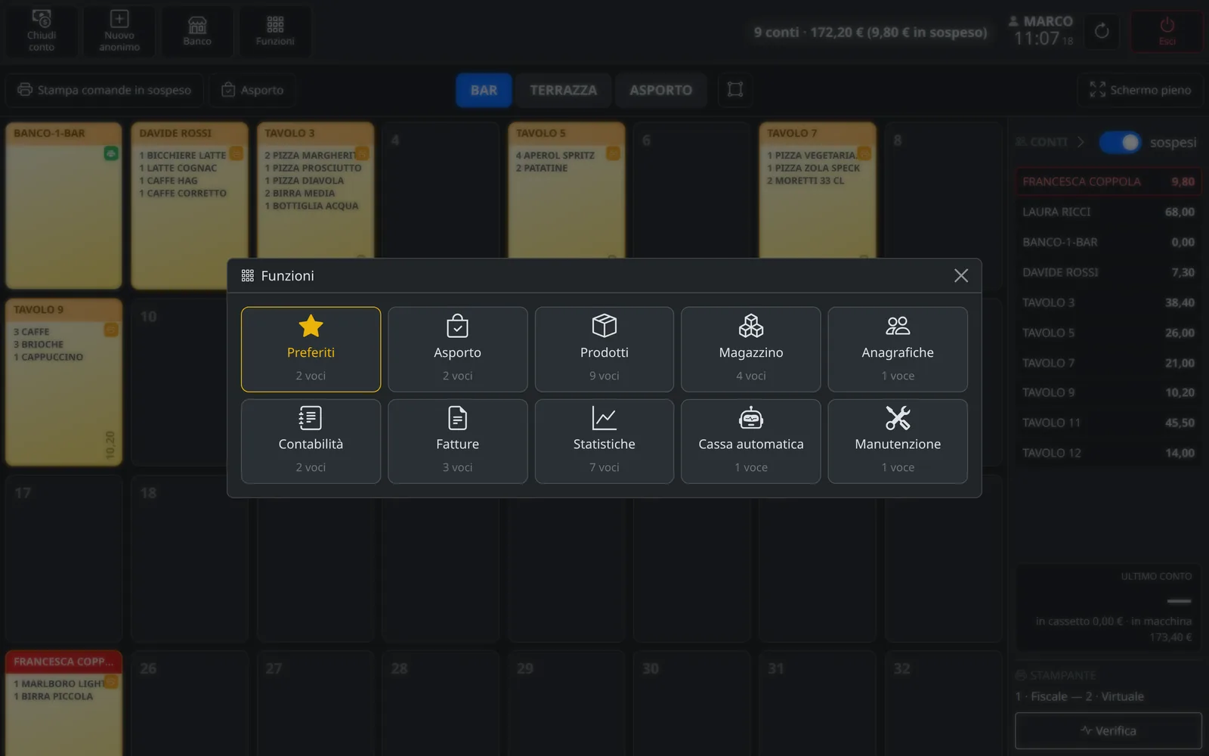Viewport: 1209px width, 756px height.
Task: Switch to the TERRAZZA room tab
Action: [563, 90]
